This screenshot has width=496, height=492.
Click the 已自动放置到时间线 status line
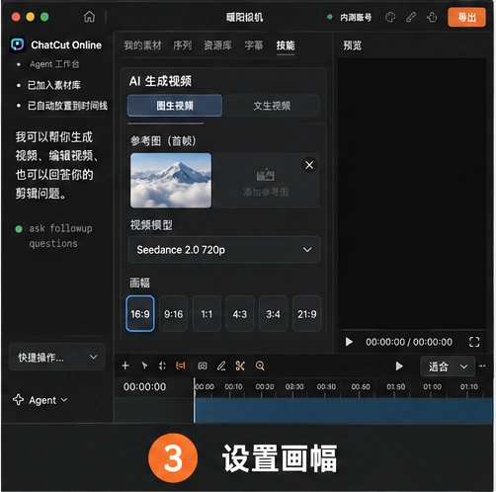tap(67, 106)
